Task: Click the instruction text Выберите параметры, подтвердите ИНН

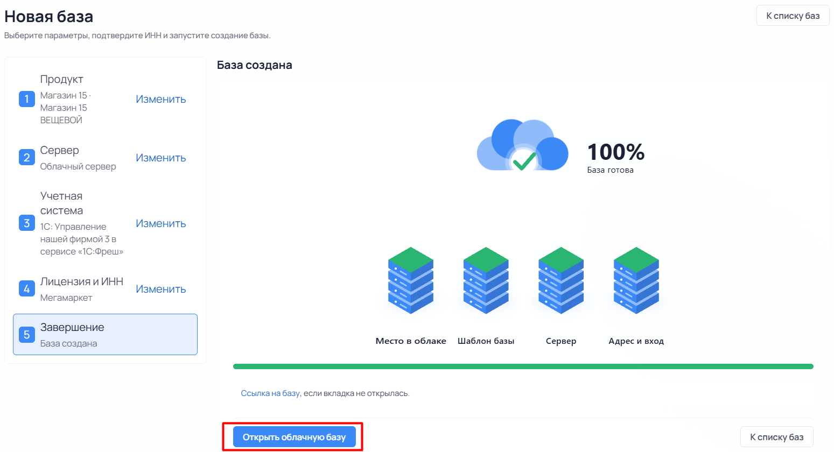Action: click(x=137, y=36)
